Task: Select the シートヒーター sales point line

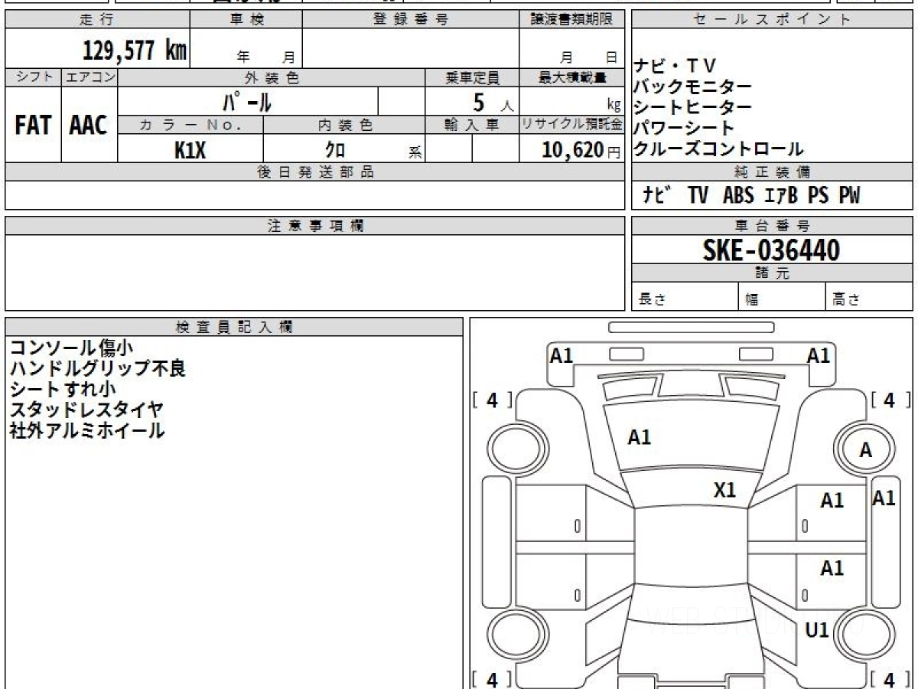Action: (692, 108)
